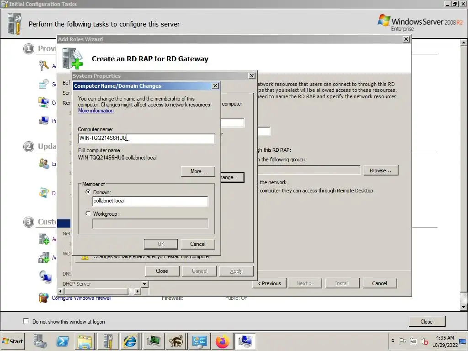Click the set time zone clock icon
468x351 pixels.
43,84
